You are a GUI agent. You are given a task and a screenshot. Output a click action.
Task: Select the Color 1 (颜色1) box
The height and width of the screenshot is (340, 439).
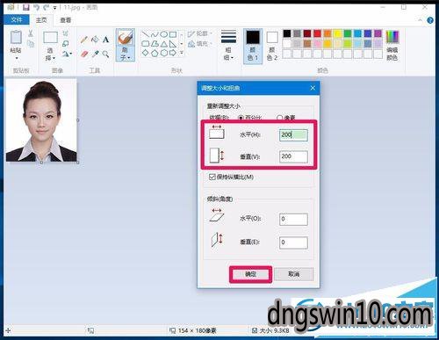253,46
